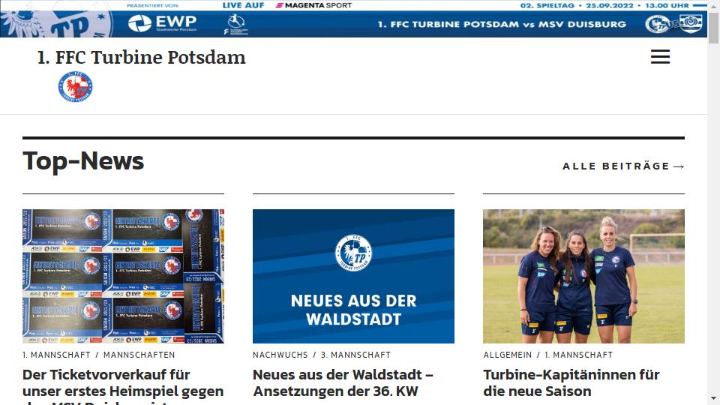The image size is (720, 405).
Task: Open the Neues aus der Waldstadt image
Action: [353, 277]
